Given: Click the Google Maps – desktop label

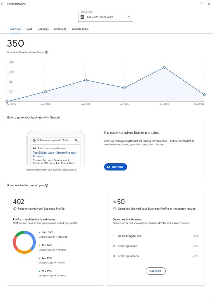Looking at the screenshot, I should pyautogui.click(x=52, y=276).
